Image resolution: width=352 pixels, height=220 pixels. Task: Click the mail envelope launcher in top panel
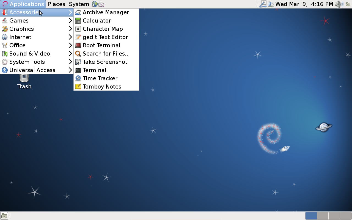click(x=101, y=4)
